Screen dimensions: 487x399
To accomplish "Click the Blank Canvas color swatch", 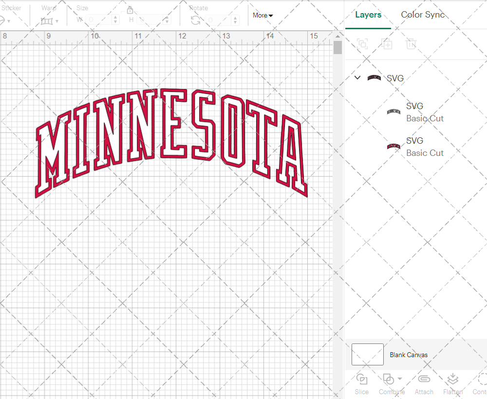I will (368, 354).
